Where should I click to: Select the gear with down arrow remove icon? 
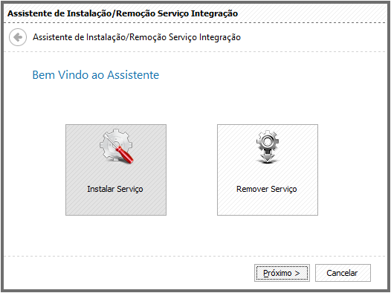(x=268, y=147)
